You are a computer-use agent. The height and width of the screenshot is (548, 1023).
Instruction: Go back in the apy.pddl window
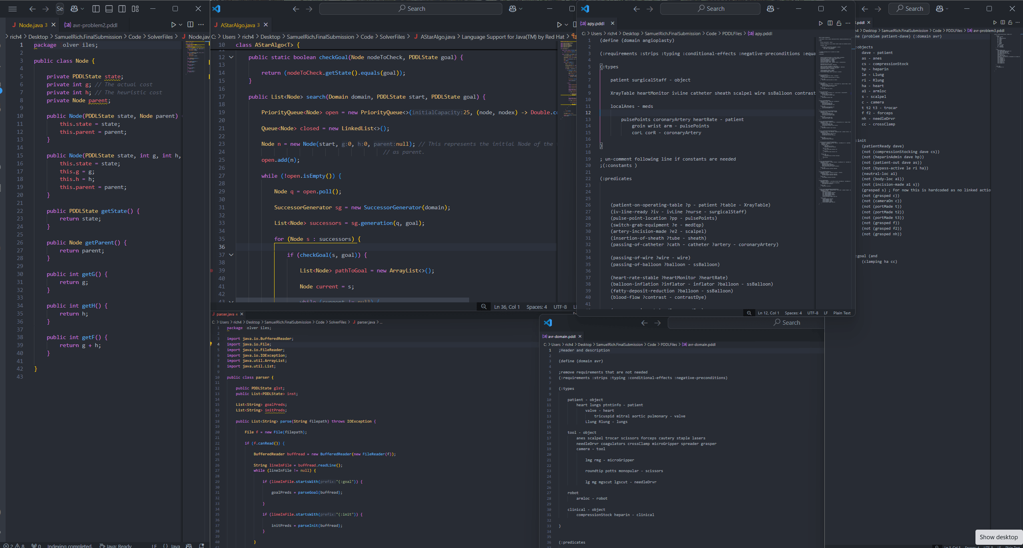point(637,9)
